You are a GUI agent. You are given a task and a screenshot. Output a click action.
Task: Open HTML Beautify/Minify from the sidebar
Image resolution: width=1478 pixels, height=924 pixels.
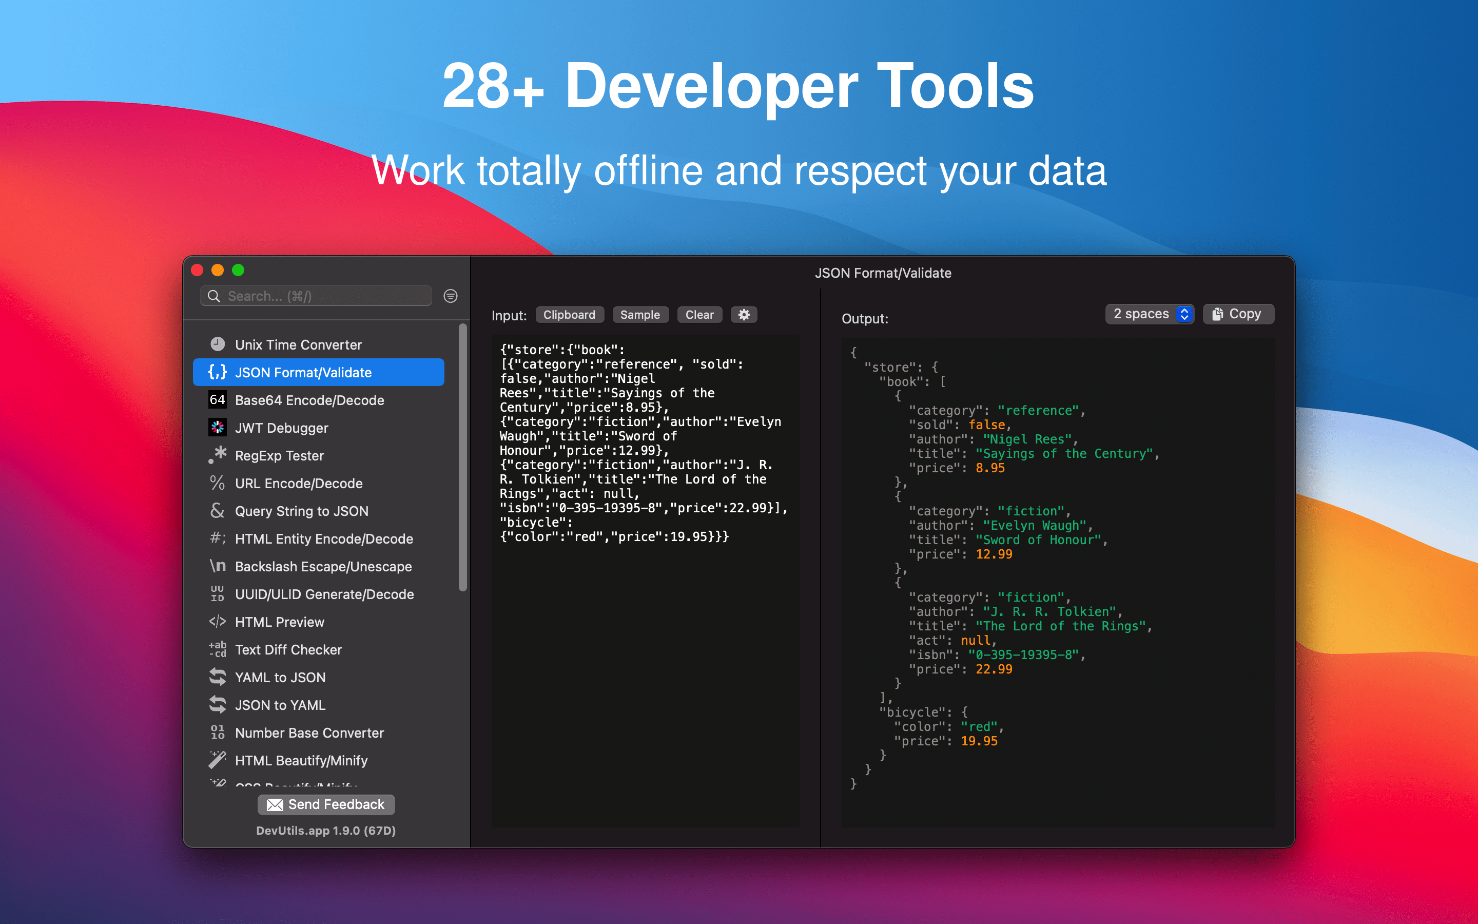(301, 760)
